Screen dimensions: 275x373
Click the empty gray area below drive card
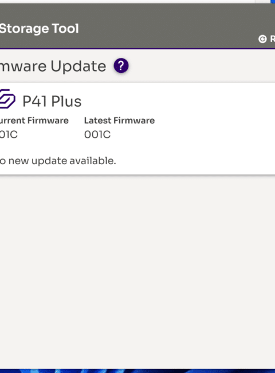click(137, 271)
